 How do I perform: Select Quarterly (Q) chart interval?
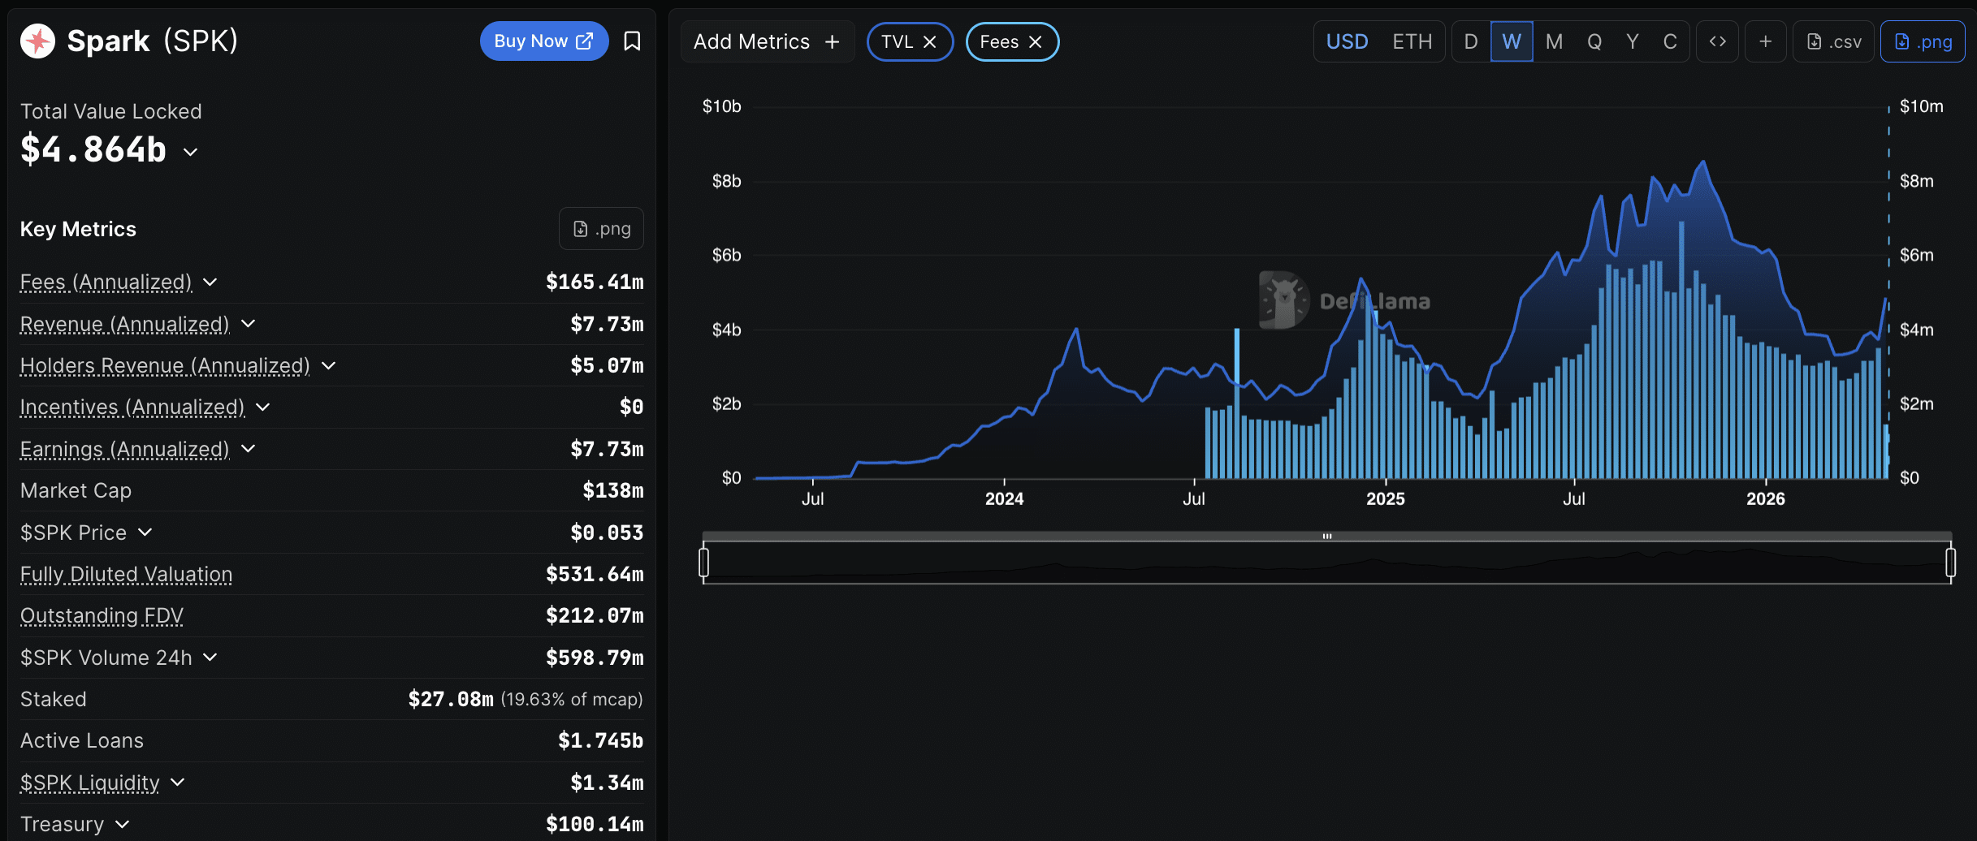pos(1594,42)
